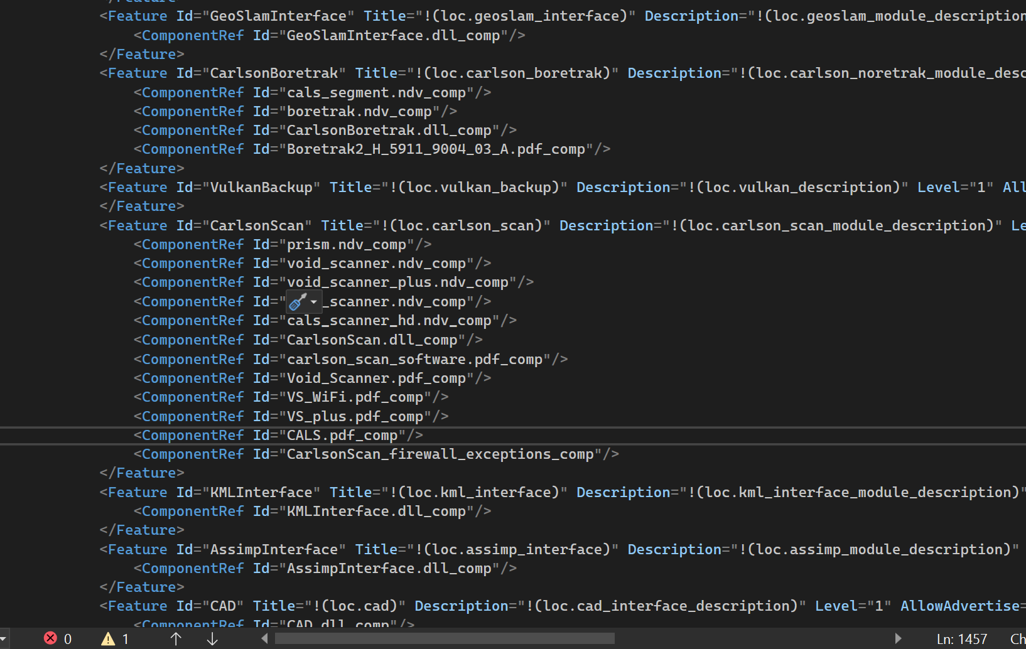Click the horizontal scrollbar right arrow
The height and width of the screenshot is (649, 1026).
[898, 638]
